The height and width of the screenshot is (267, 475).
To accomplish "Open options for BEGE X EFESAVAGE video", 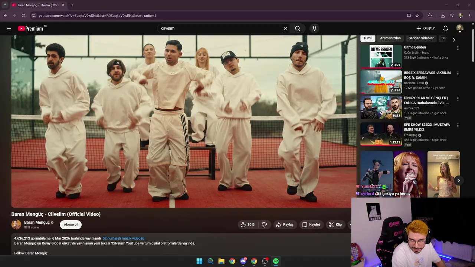I will click(458, 73).
